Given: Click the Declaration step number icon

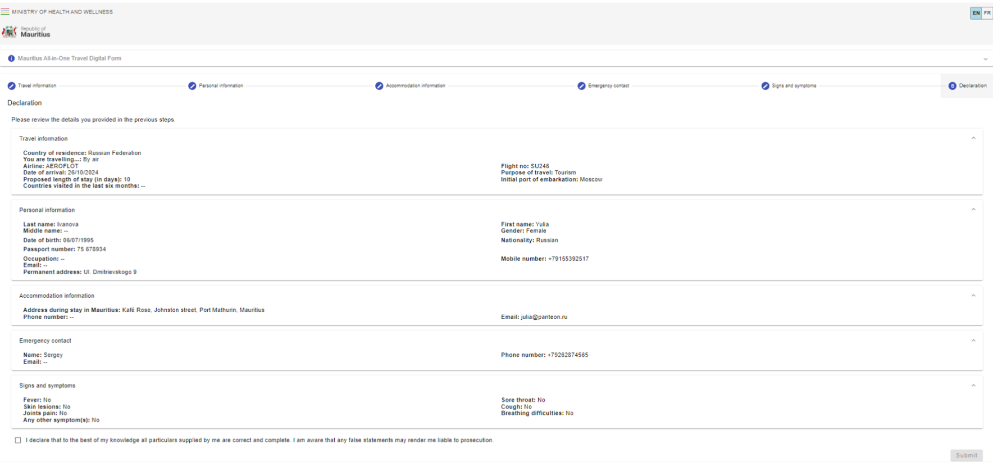Looking at the screenshot, I should (952, 86).
